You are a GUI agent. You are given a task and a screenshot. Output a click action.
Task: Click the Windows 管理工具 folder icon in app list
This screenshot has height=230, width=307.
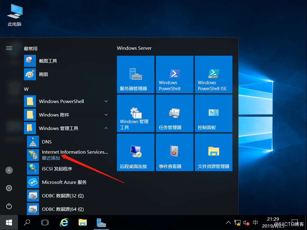click(x=30, y=128)
